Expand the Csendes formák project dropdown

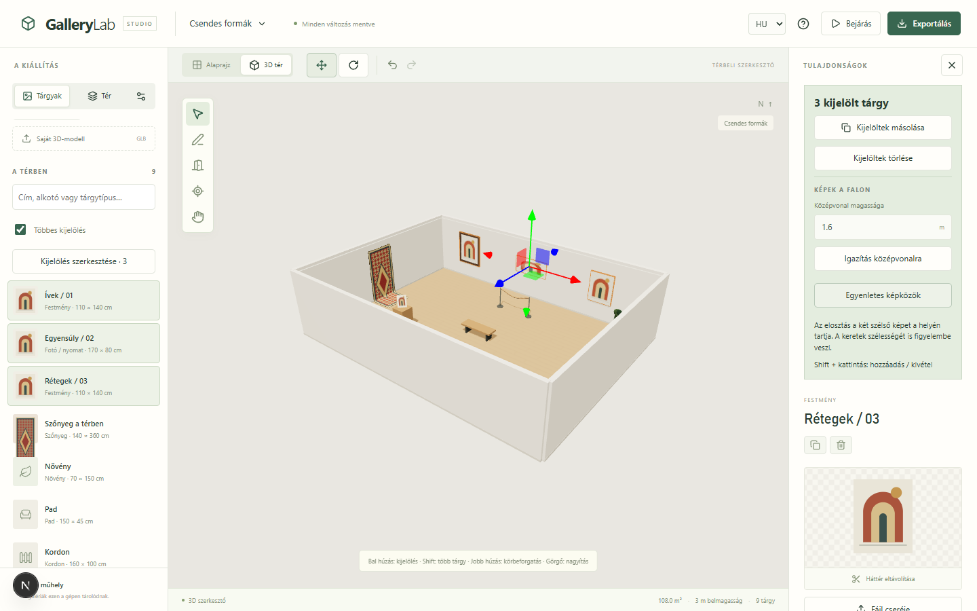click(x=227, y=24)
